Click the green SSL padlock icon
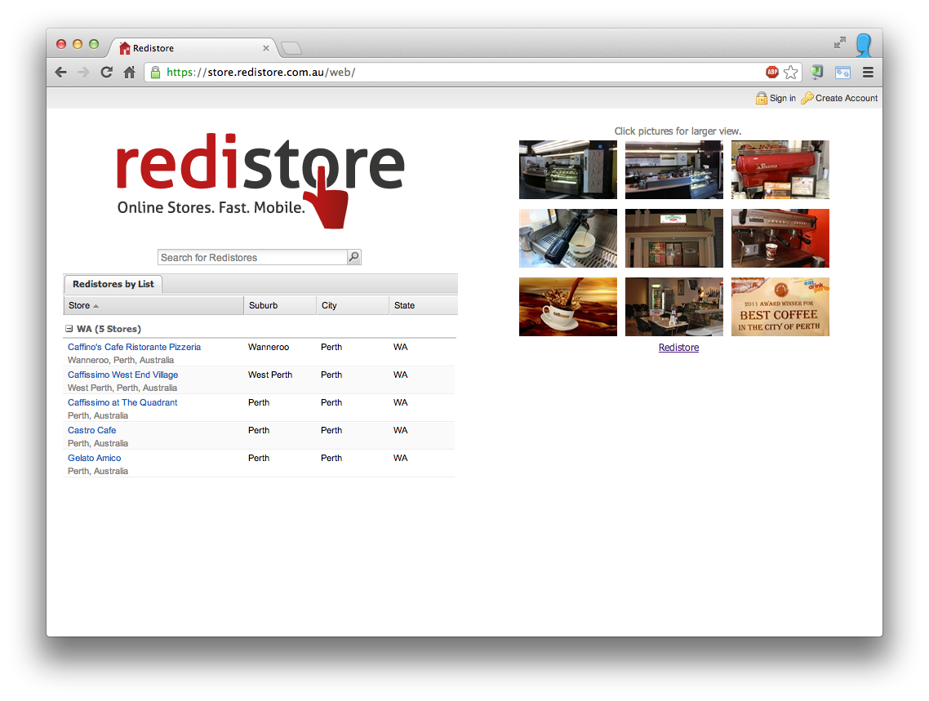The width and height of the screenshot is (929, 701). click(155, 73)
